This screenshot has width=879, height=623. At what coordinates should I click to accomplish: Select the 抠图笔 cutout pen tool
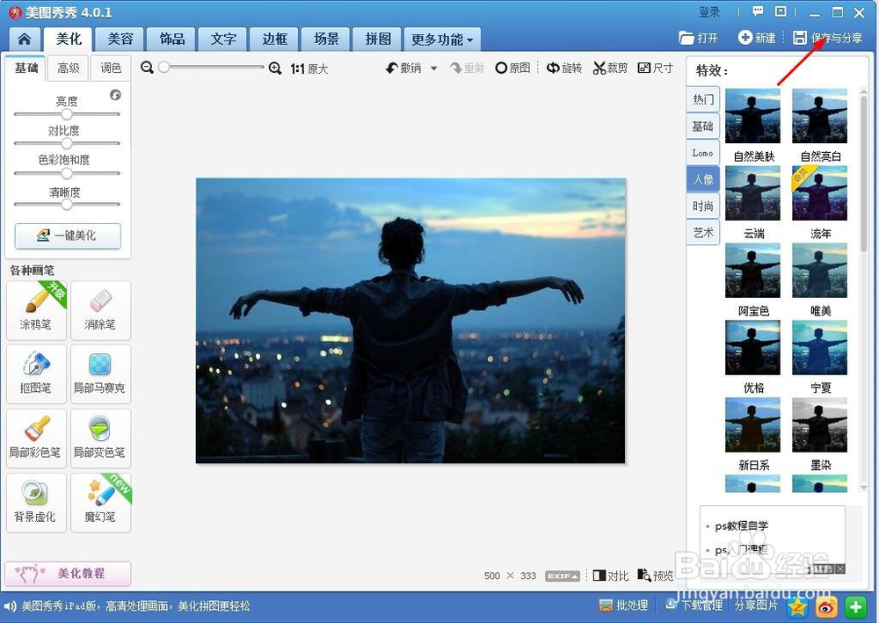36,373
